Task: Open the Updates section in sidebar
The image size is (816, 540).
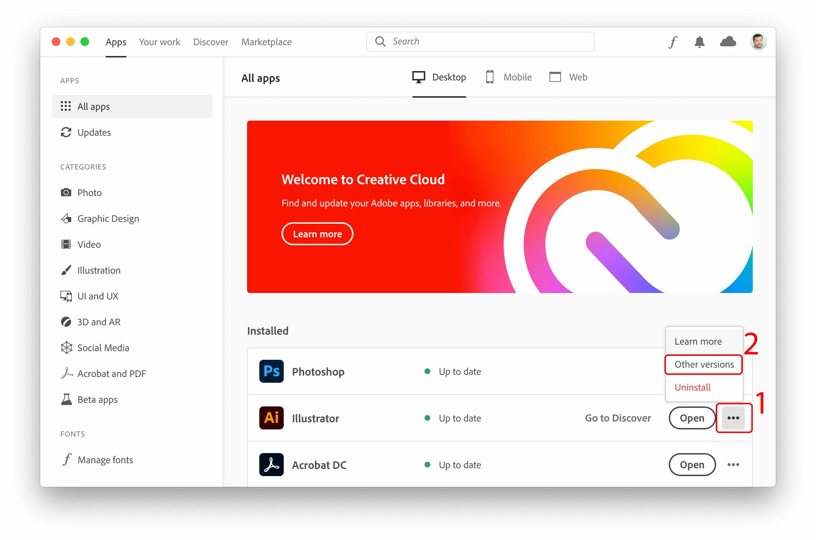Action: tap(94, 132)
